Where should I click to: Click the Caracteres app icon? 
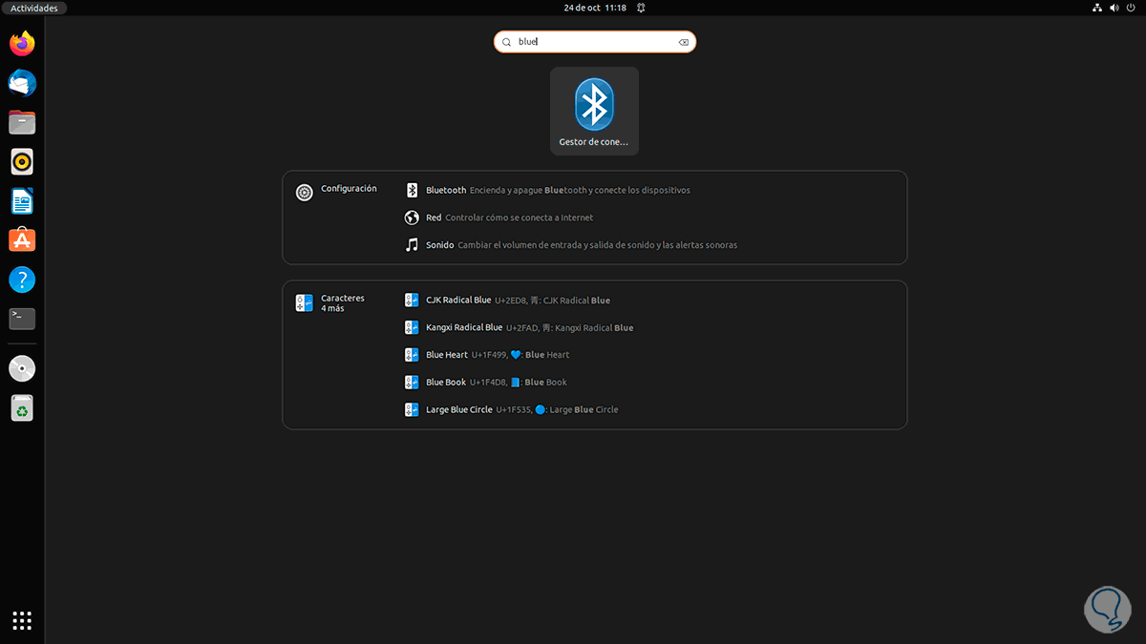tap(305, 302)
